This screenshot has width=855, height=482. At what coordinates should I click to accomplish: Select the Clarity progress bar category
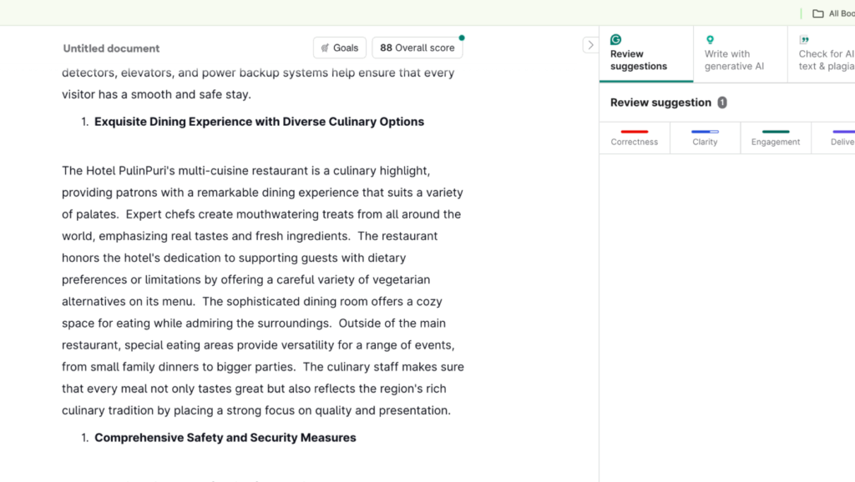click(x=705, y=138)
